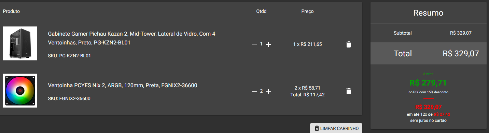Click the green PIX price R$ 279,71
489x133 pixels.
pos(428,82)
